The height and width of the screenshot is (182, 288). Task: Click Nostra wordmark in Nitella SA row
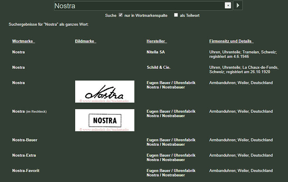pos(18,52)
